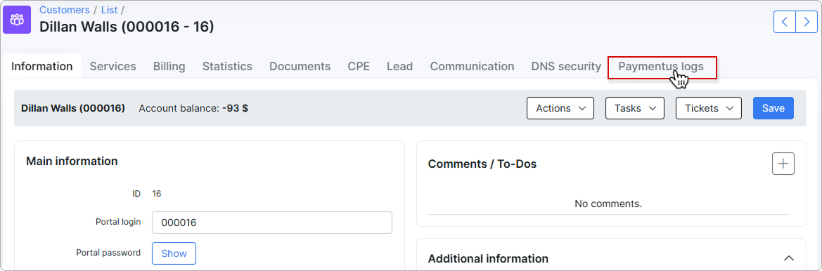The image size is (822, 271).
Task: Open the Tasks dropdown
Action: (635, 108)
